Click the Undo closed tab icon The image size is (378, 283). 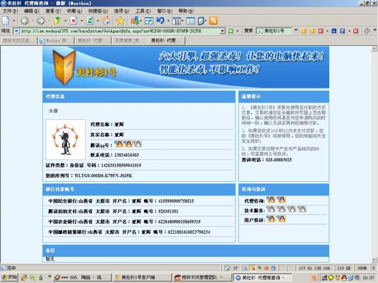pos(160,21)
